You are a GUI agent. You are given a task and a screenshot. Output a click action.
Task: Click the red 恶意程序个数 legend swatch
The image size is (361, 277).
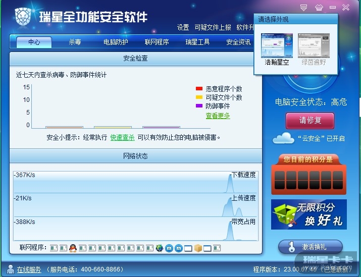[199, 89]
